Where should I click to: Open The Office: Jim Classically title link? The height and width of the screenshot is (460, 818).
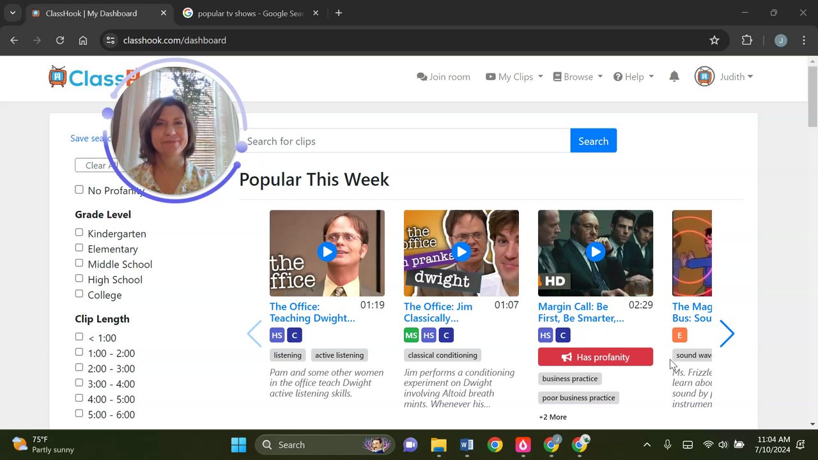click(x=438, y=312)
